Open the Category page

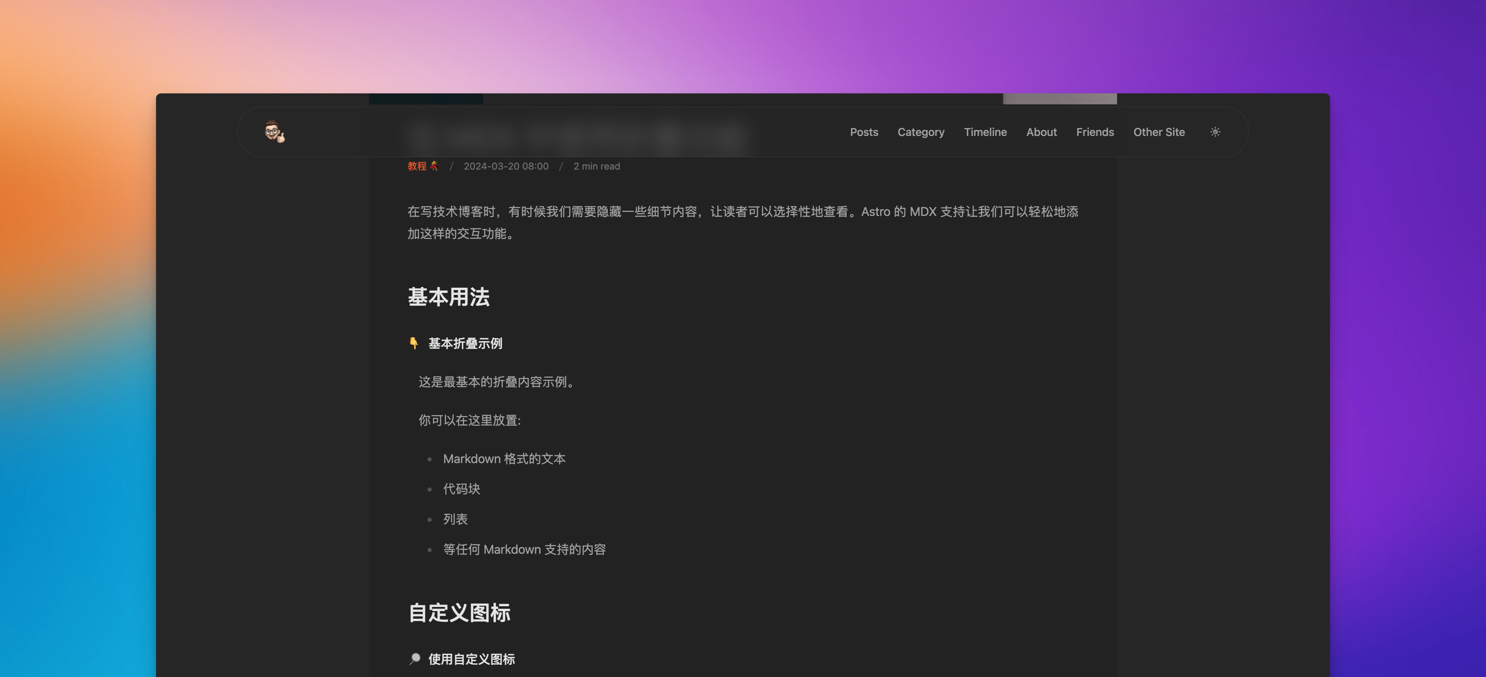click(x=921, y=132)
